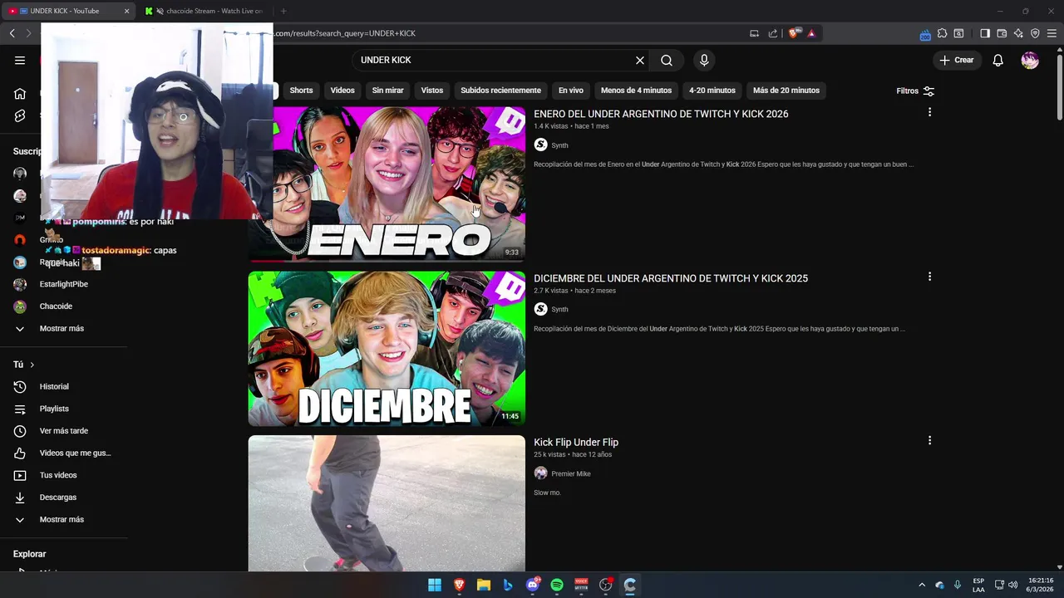Open the notifications bell
The width and height of the screenshot is (1064, 598).
coord(998,60)
